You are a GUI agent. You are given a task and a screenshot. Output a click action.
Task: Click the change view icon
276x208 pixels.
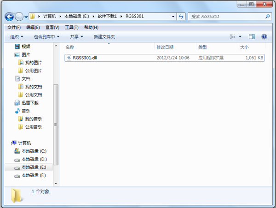(x=233, y=36)
